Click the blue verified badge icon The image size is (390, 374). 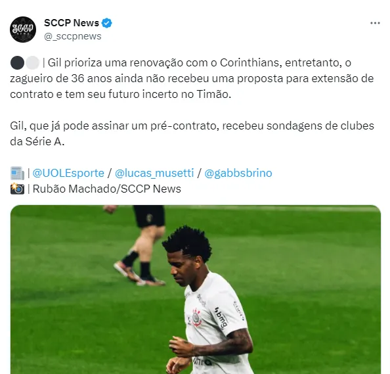107,23
